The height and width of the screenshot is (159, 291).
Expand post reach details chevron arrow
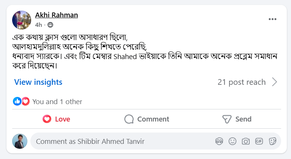pos(275,82)
